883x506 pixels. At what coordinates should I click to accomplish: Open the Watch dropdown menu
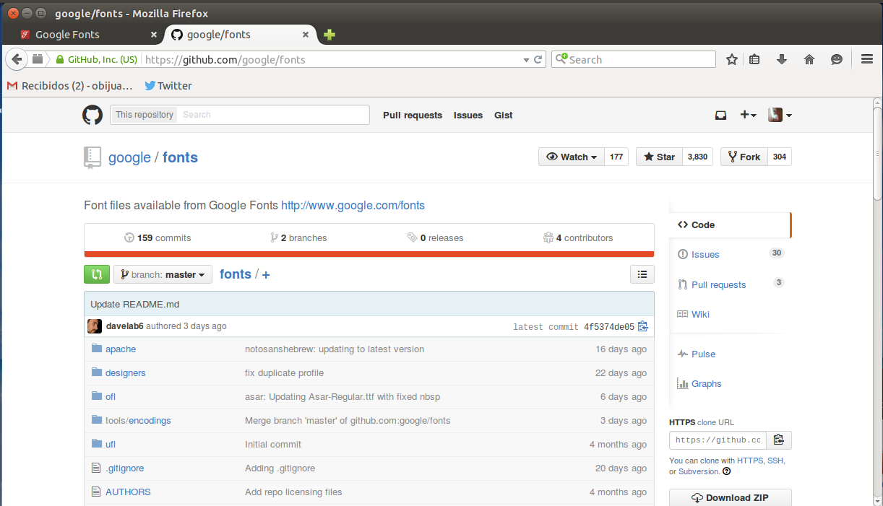point(572,157)
